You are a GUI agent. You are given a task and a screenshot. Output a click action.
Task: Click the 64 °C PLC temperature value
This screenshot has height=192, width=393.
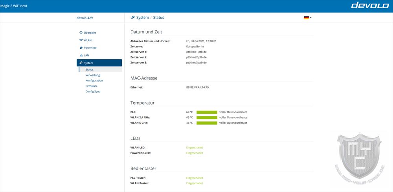(189, 112)
